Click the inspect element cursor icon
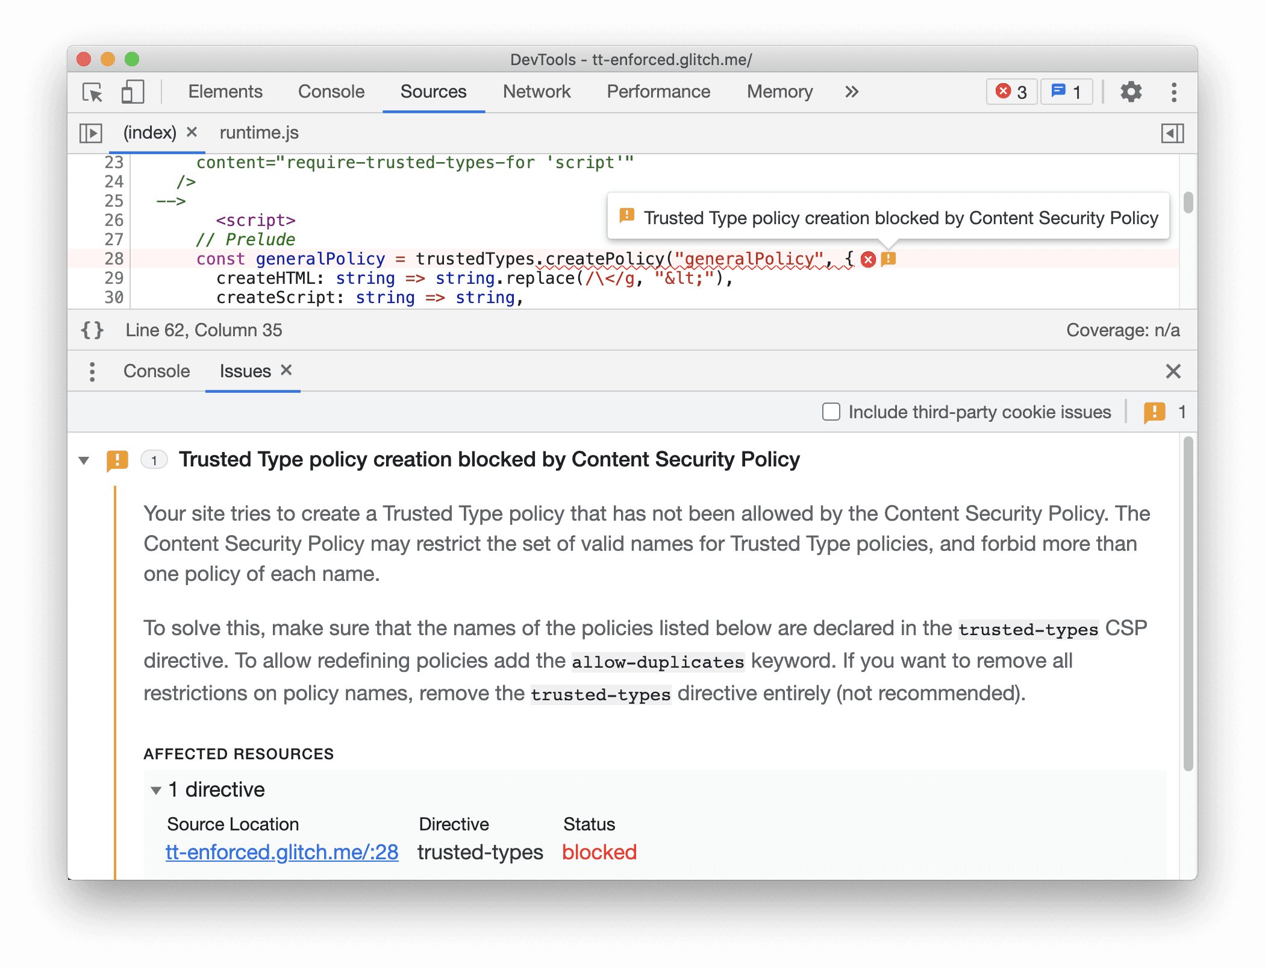Screen dimensions: 1265x969 (x=92, y=93)
